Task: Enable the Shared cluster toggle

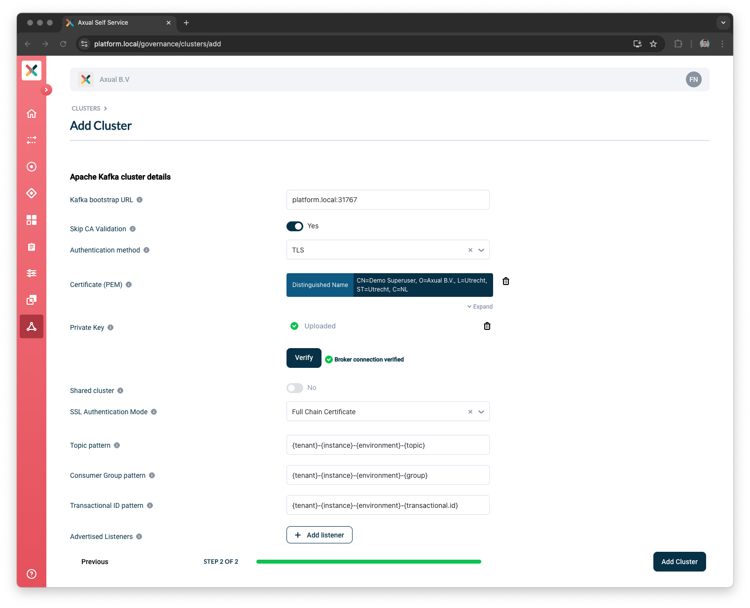Action: [x=294, y=388]
